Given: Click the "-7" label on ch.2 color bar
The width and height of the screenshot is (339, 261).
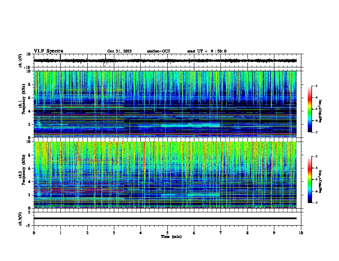Looking at the screenshot, I should pyautogui.click(x=316, y=203).
